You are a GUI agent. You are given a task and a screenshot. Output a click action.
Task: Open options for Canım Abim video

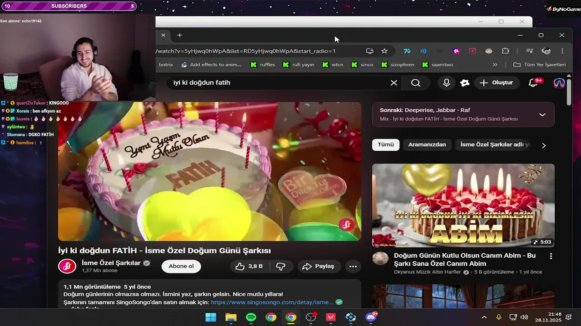coord(551,256)
